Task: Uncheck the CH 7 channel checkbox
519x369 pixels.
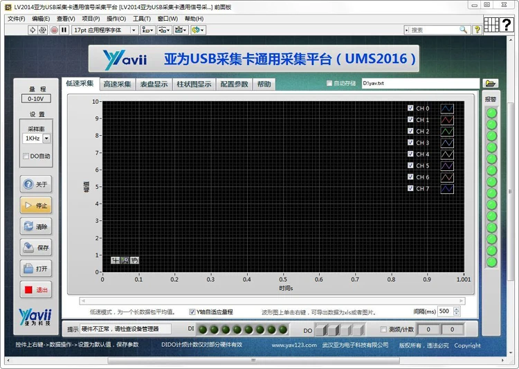Action: (410, 188)
